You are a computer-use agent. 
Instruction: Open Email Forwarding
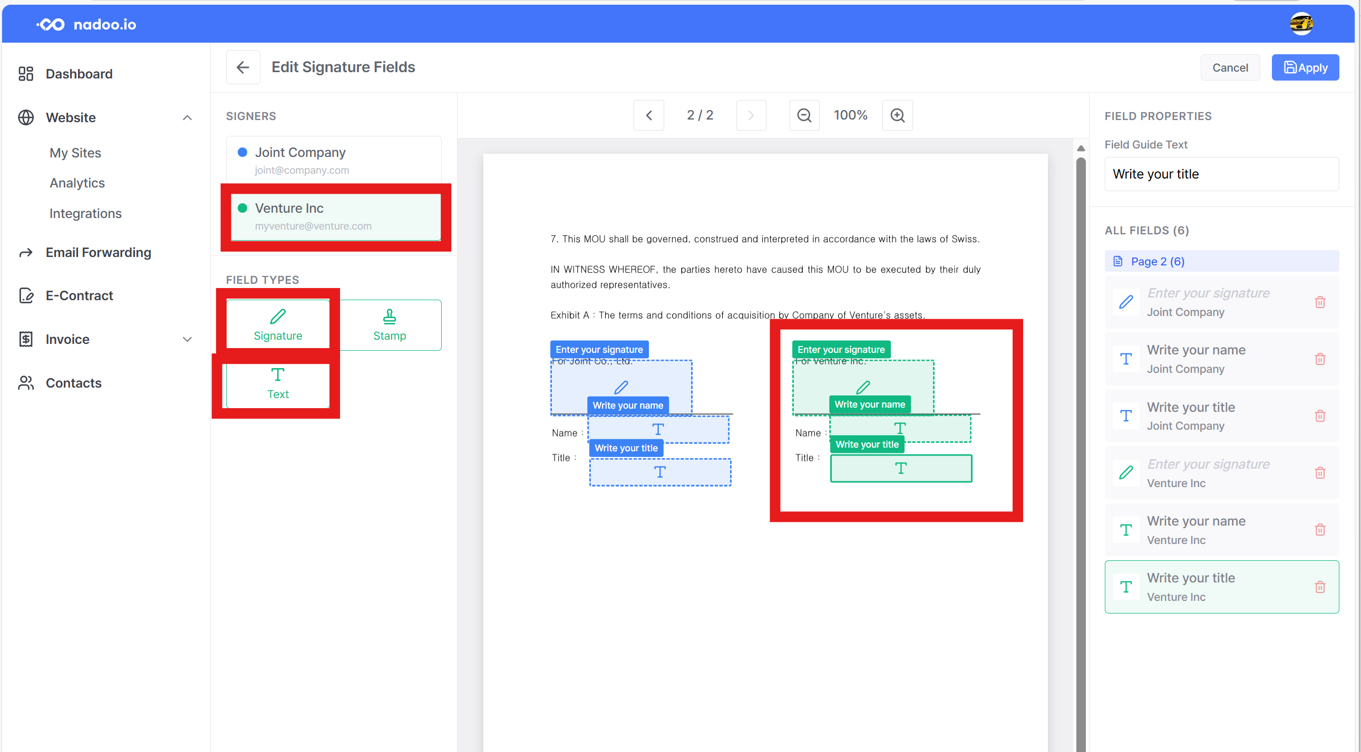point(99,253)
